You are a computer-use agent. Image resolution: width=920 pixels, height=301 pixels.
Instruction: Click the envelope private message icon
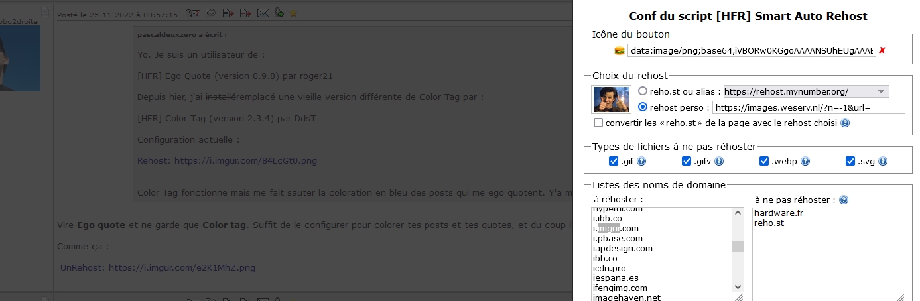(263, 13)
